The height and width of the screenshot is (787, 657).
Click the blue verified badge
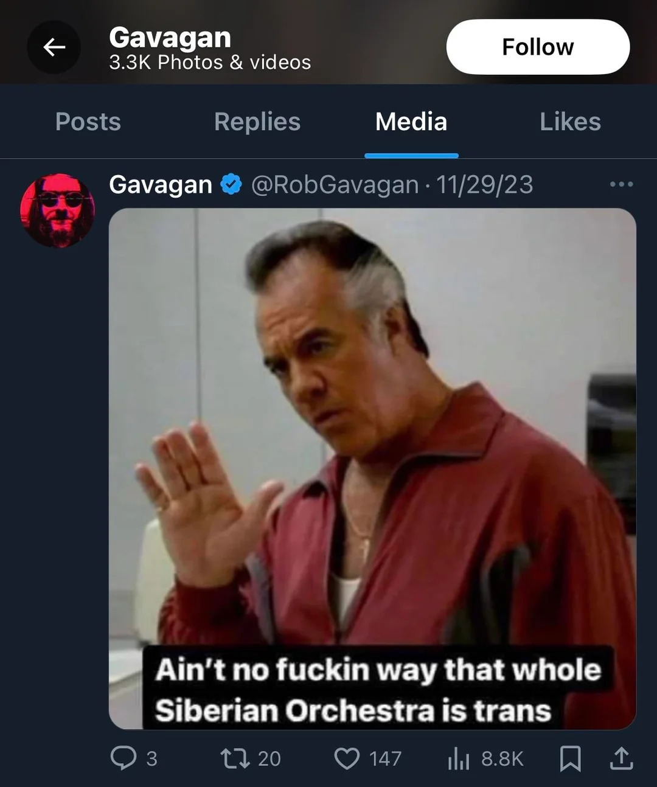231,184
